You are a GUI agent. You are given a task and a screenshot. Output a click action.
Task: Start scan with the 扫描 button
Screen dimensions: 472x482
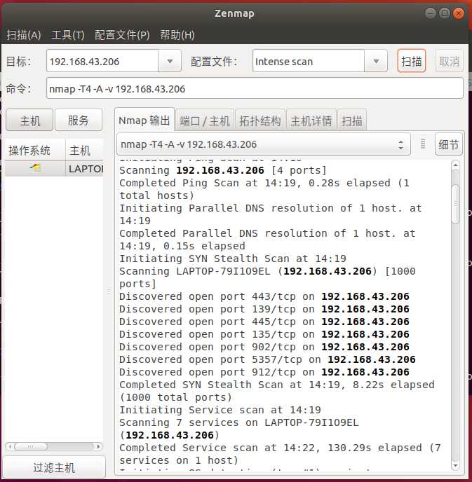412,61
